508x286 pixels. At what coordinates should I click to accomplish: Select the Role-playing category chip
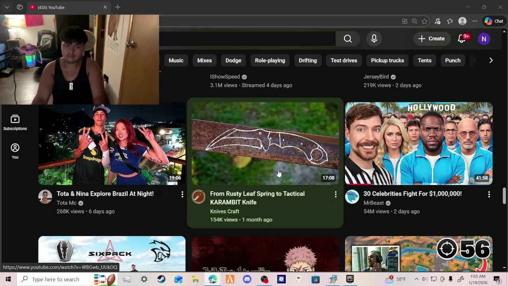click(270, 60)
